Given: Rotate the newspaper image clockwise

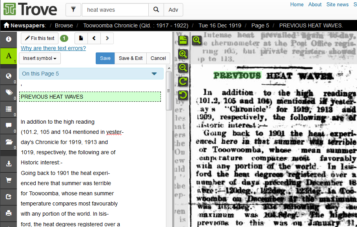Looking at the screenshot, I should coord(183,81).
